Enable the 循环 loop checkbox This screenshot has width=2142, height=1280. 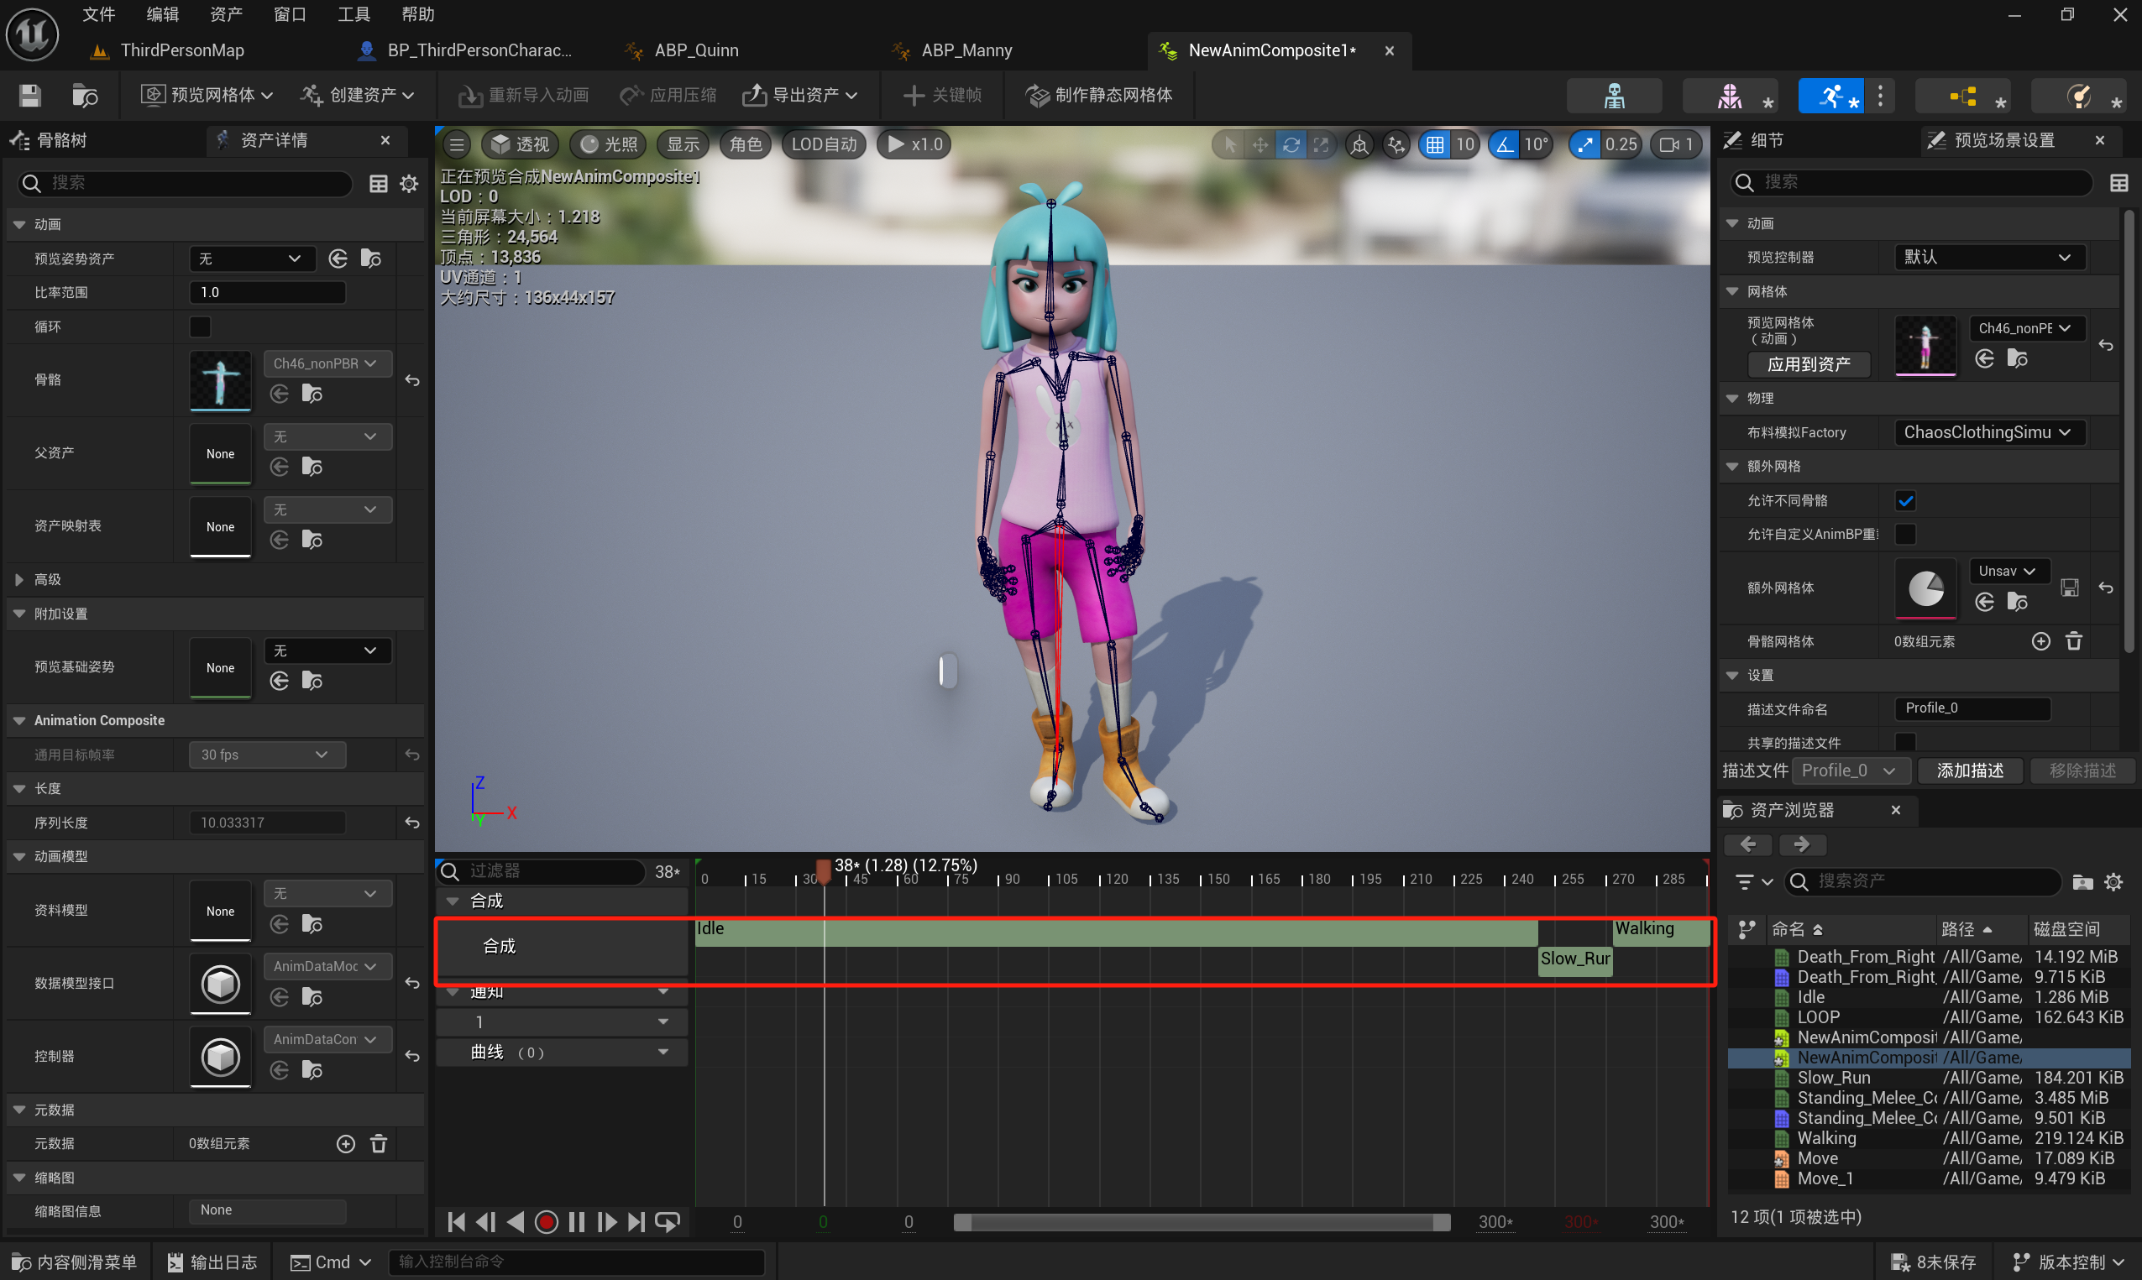point(200,327)
